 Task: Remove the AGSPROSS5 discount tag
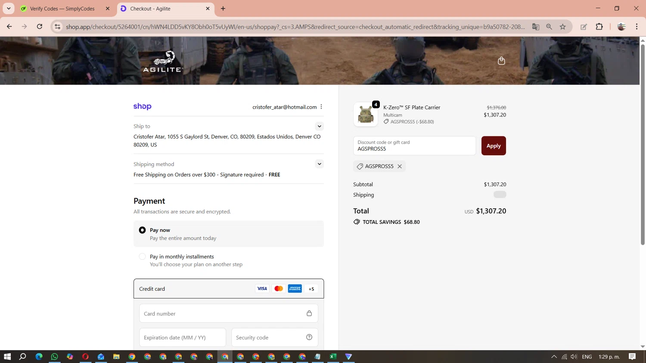[x=400, y=166]
